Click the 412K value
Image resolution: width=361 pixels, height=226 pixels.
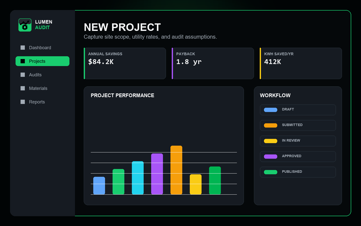pyautogui.click(x=273, y=62)
